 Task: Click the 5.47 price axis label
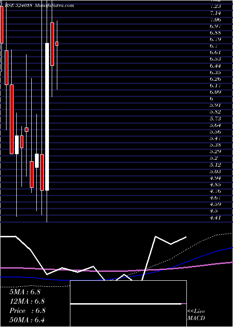[215, 138]
